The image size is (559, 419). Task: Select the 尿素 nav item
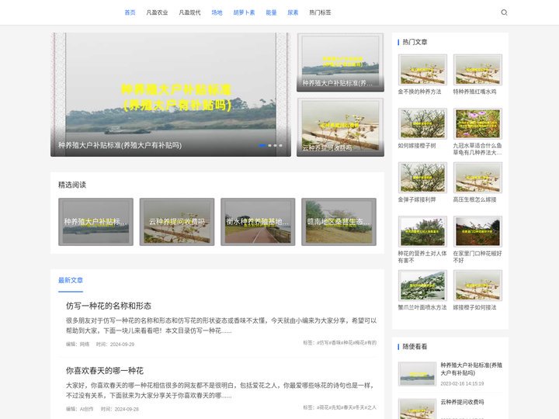[293, 12]
